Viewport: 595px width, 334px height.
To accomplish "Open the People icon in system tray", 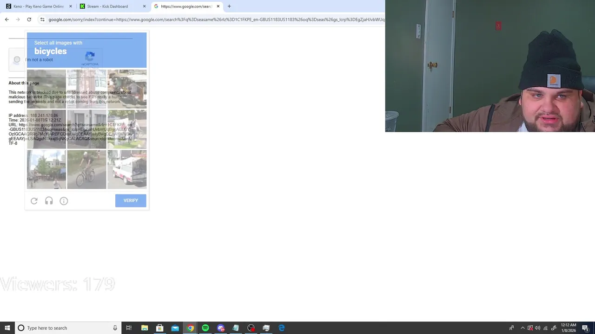I will pos(511,328).
